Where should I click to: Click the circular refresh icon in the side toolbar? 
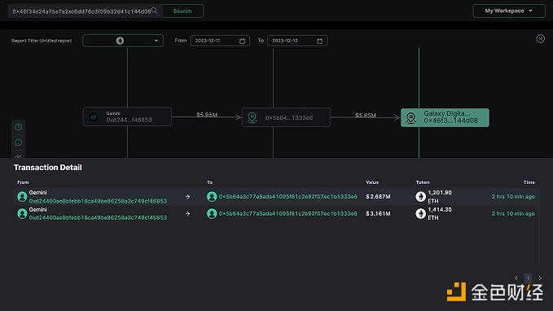(19, 142)
